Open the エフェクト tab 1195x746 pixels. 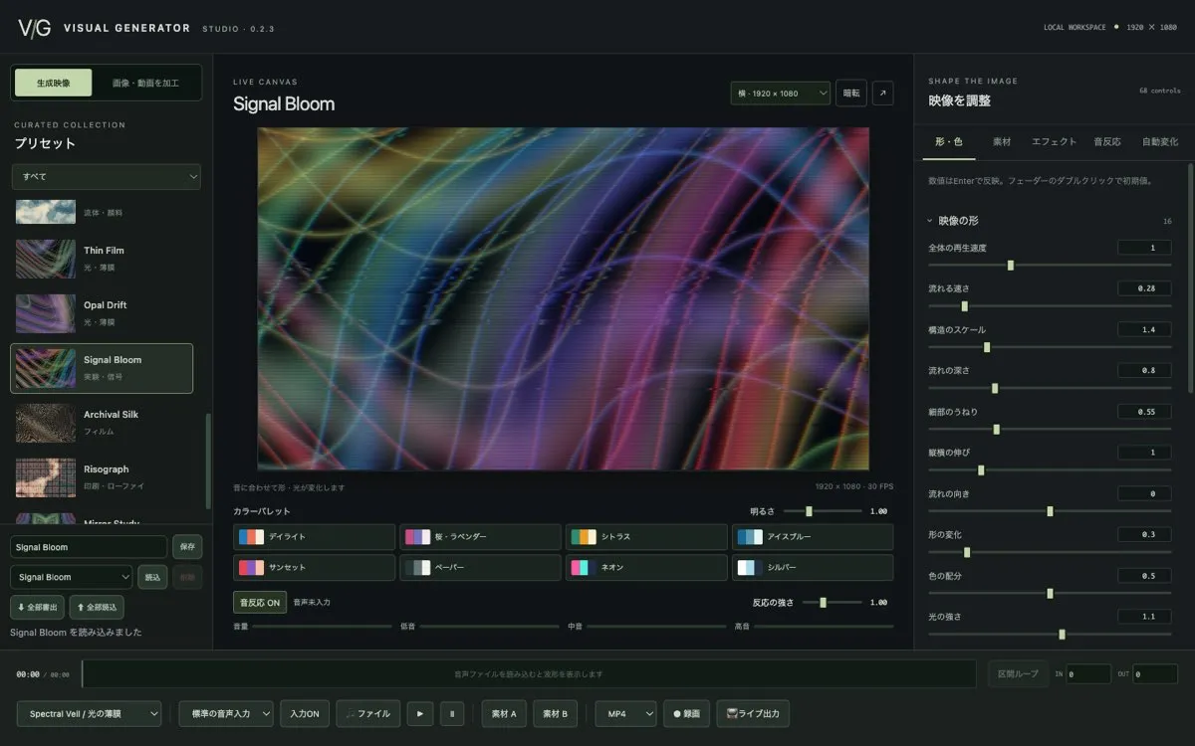tap(1054, 142)
